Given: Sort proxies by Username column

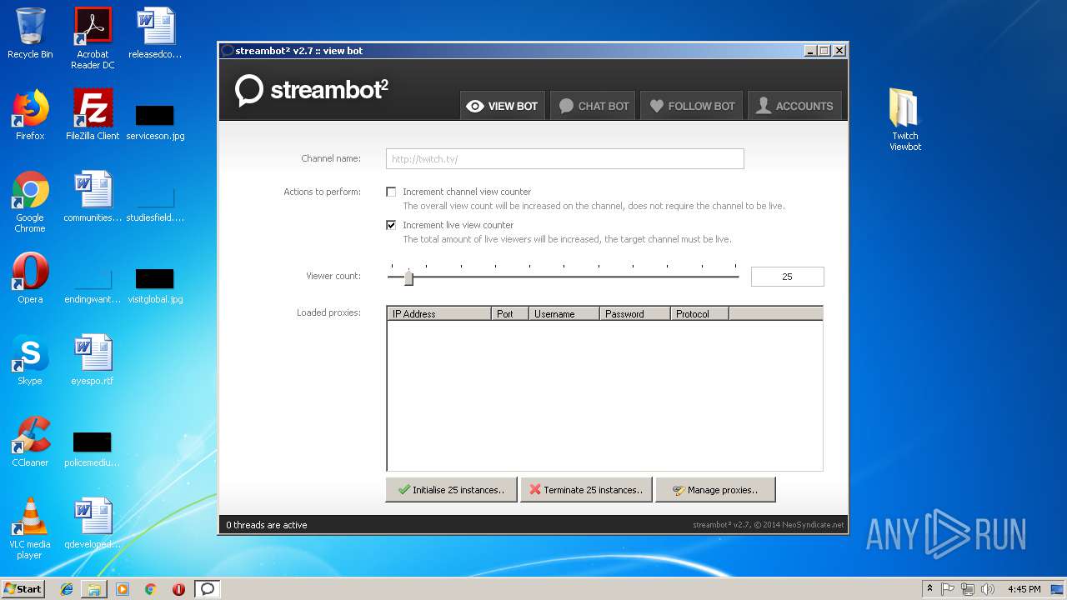Looking at the screenshot, I should pyautogui.click(x=564, y=314).
